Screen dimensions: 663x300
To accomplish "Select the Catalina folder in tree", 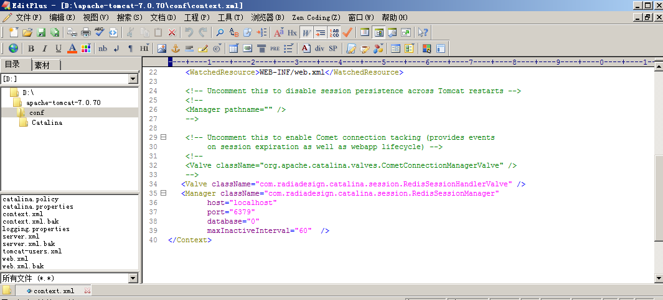I will click(47, 122).
